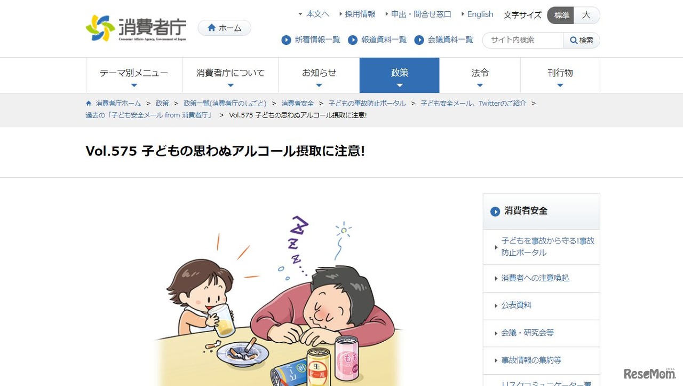Open 新着情報一覧 via its arrow icon

tap(287, 40)
